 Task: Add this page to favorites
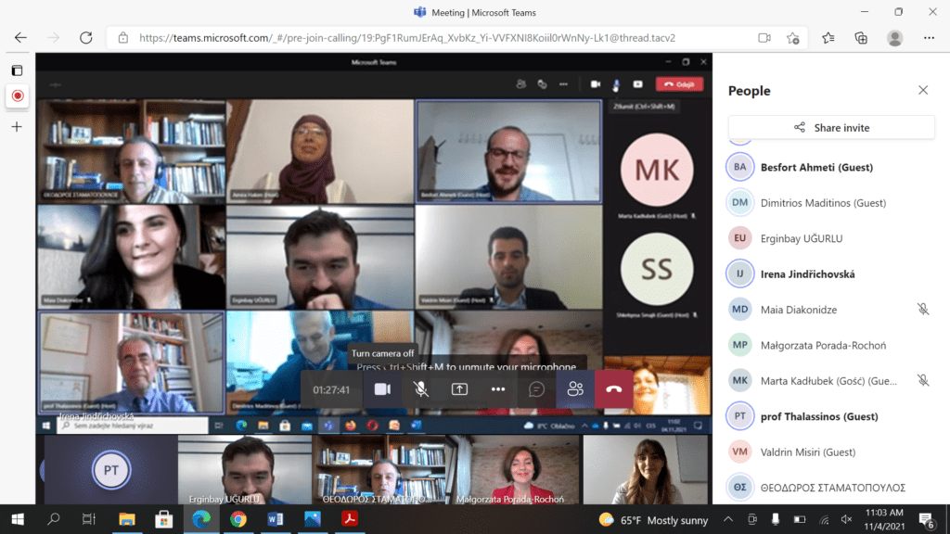793,37
